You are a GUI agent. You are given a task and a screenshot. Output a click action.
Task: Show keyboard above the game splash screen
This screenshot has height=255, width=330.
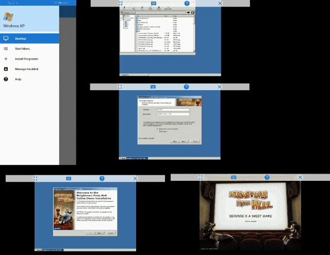coord(234,177)
